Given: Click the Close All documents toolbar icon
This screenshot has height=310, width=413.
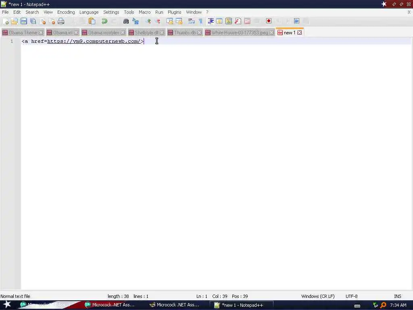Looking at the screenshot, I should (52, 21).
